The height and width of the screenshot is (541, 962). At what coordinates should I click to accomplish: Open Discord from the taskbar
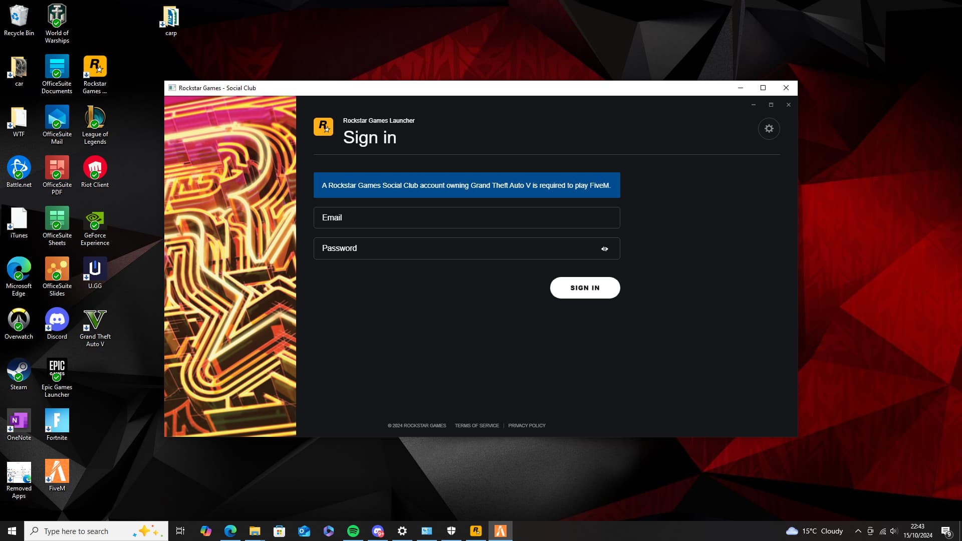pyautogui.click(x=377, y=531)
